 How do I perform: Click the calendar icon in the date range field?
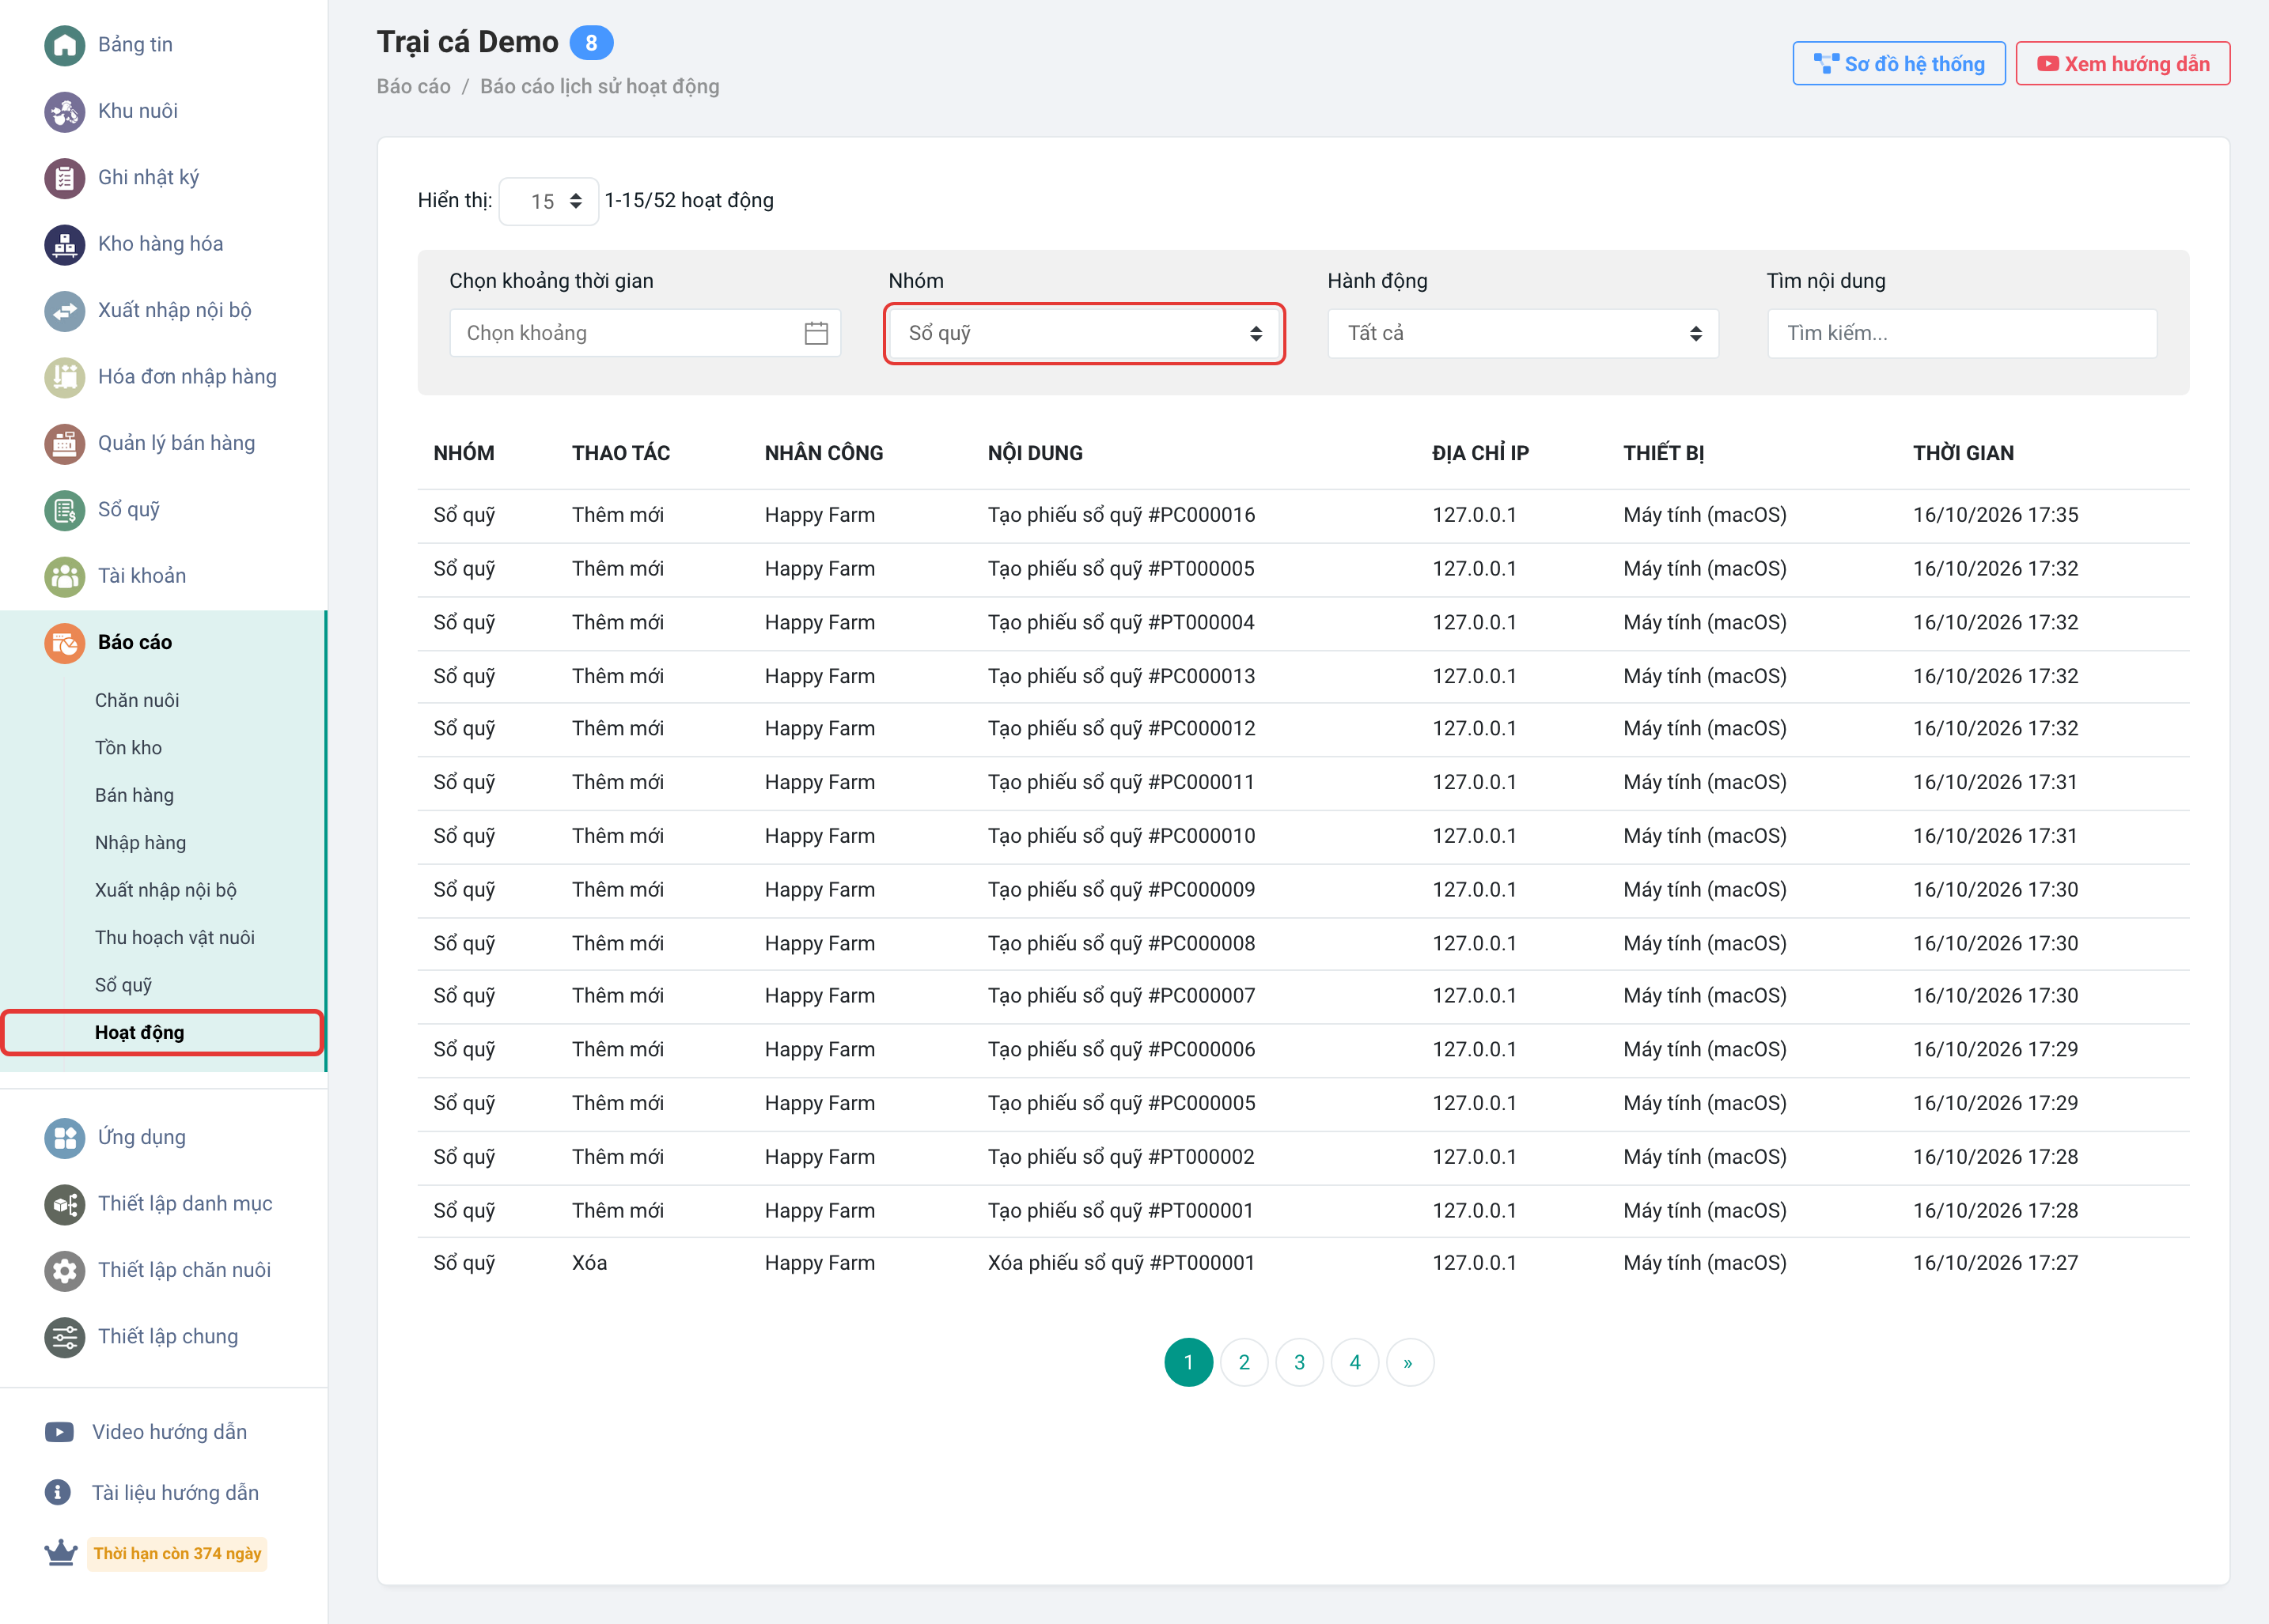pyautogui.click(x=816, y=333)
